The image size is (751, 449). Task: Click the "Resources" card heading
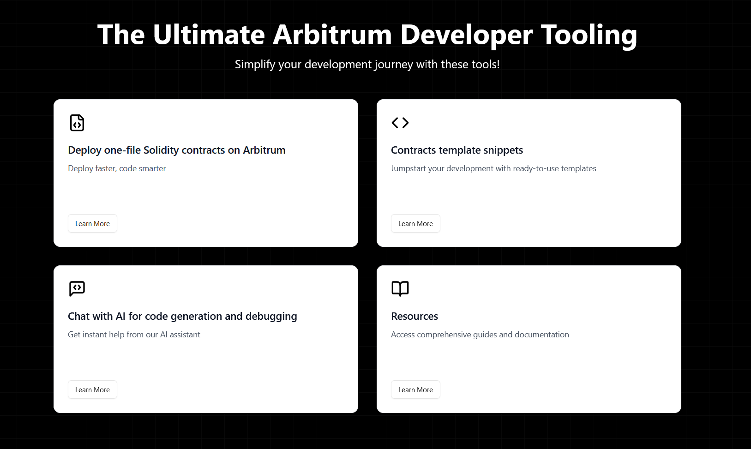point(415,316)
